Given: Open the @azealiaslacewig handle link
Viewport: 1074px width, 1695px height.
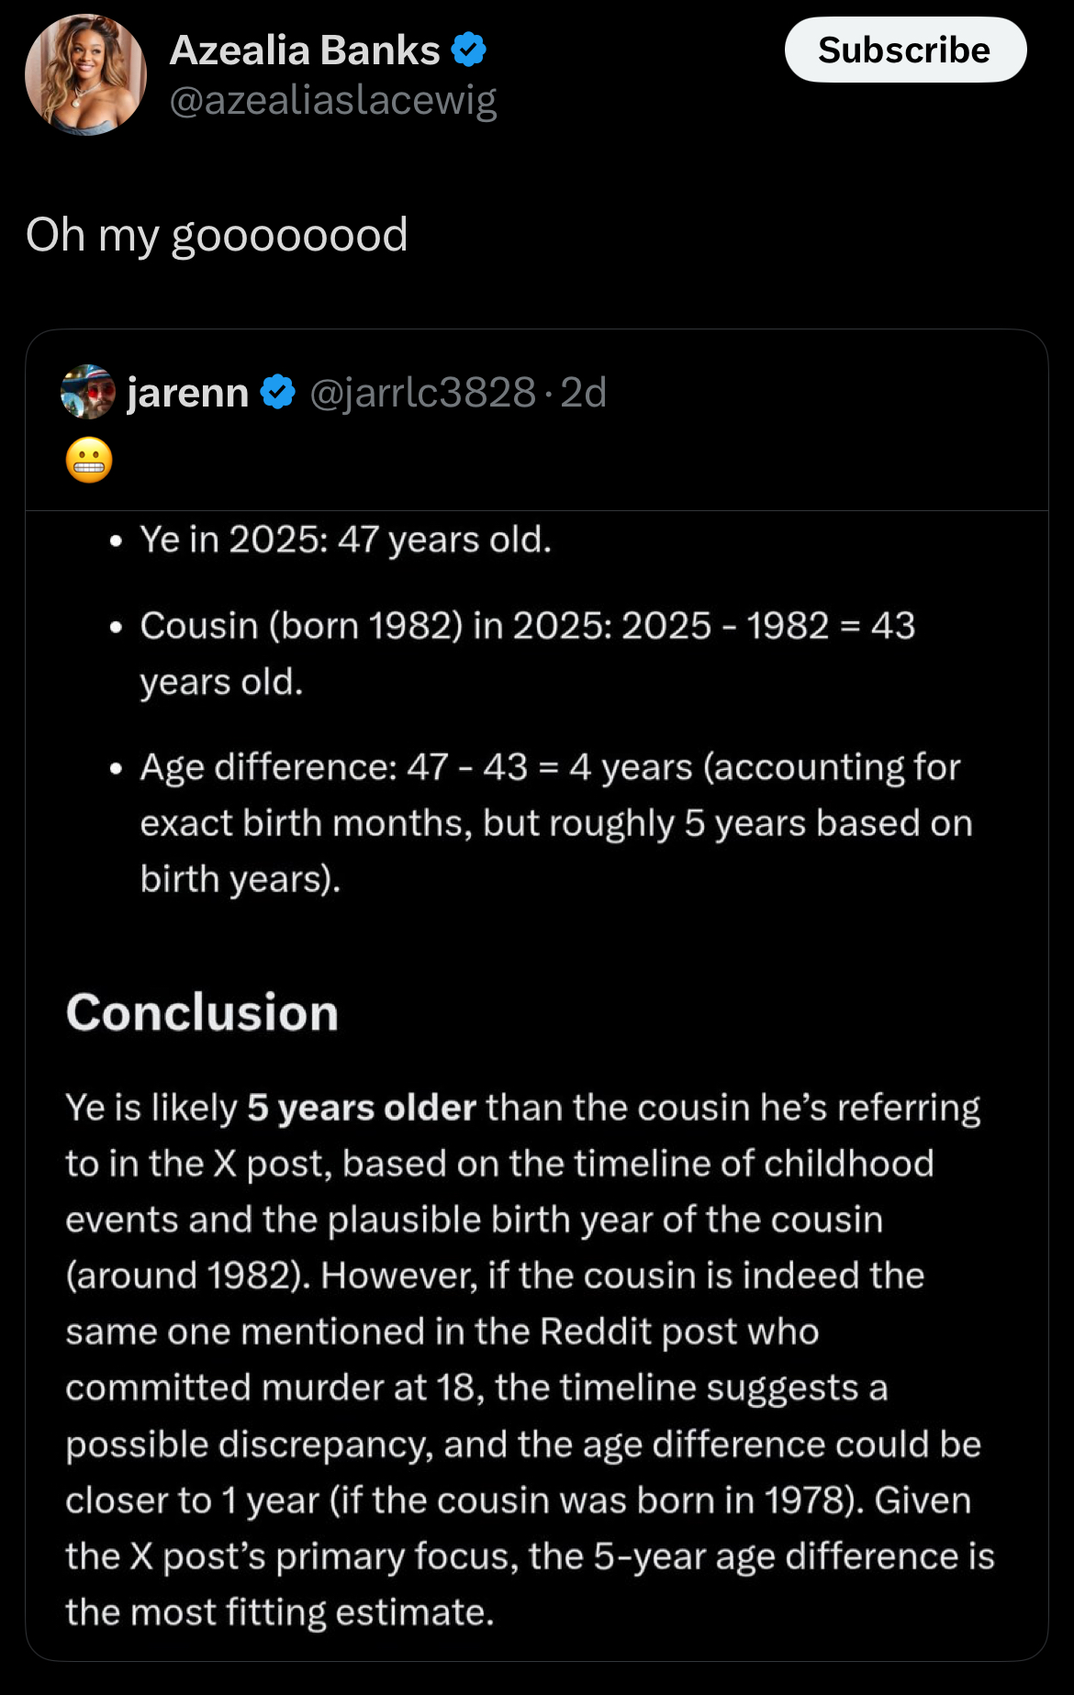Looking at the screenshot, I should pyautogui.click(x=333, y=100).
